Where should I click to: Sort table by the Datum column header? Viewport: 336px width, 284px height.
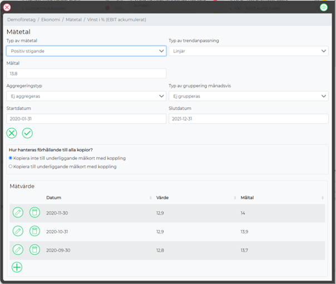[x=54, y=198]
